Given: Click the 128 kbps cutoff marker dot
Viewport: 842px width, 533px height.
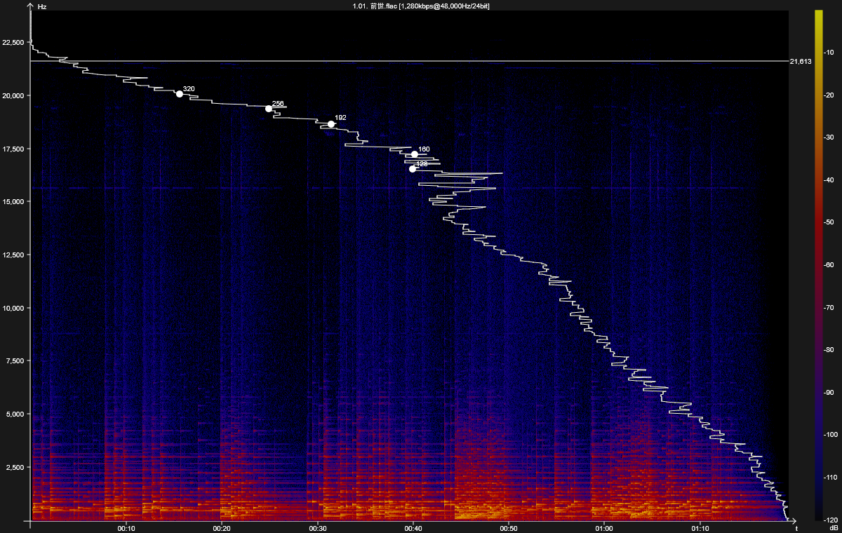Looking at the screenshot, I should click(413, 169).
